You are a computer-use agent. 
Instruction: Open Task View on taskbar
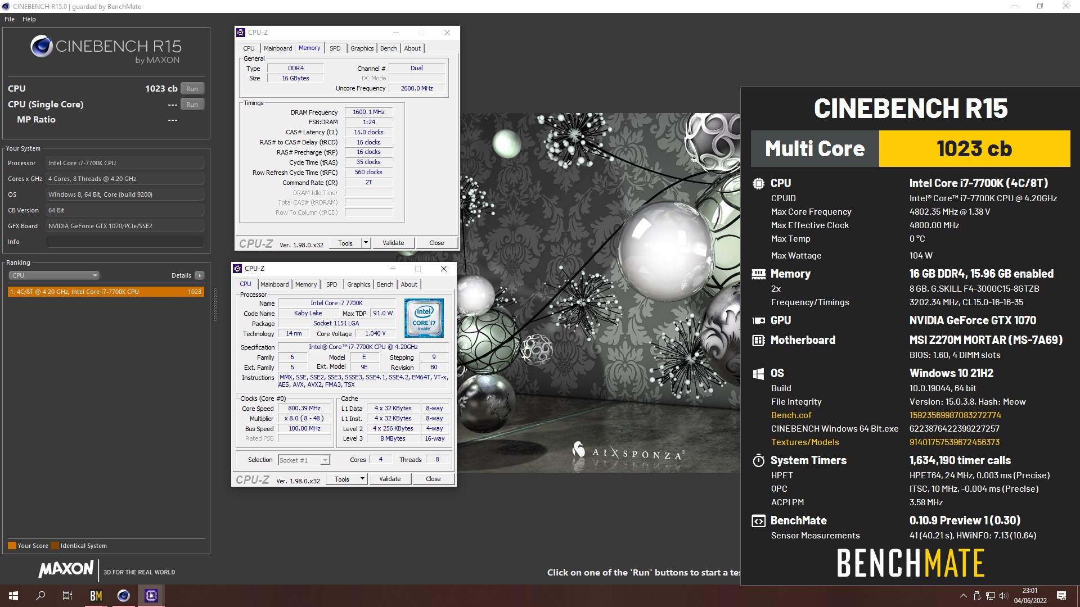coord(67,596)
